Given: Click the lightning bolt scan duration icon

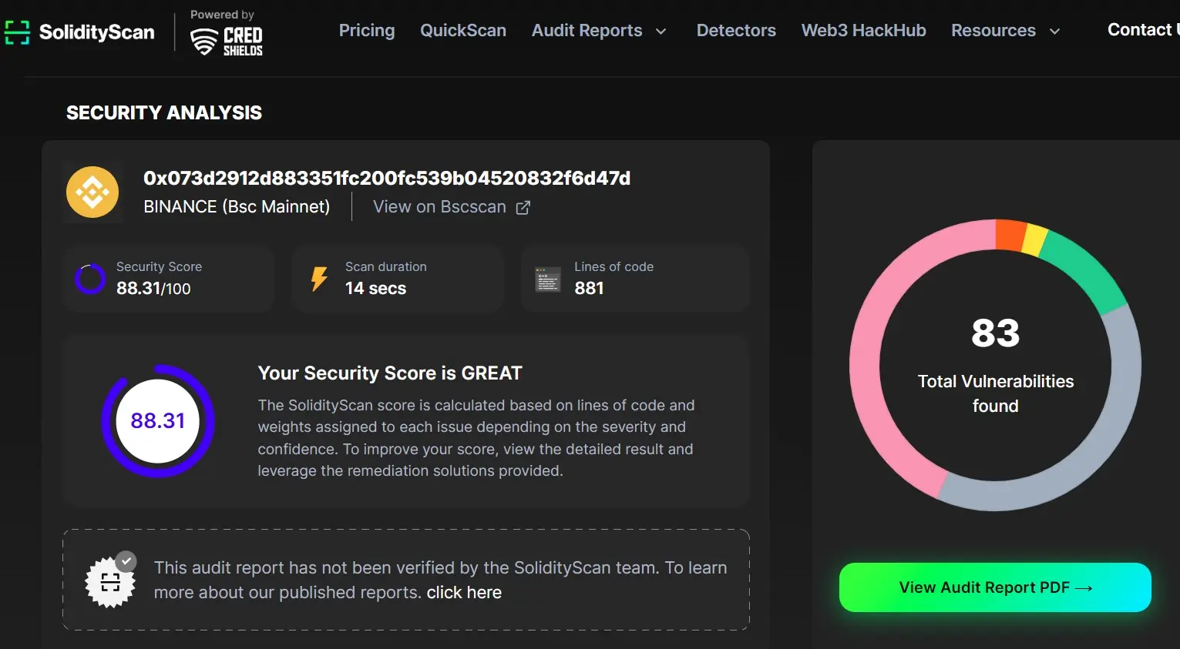Looking at the screenshot, I should [319, 279].
